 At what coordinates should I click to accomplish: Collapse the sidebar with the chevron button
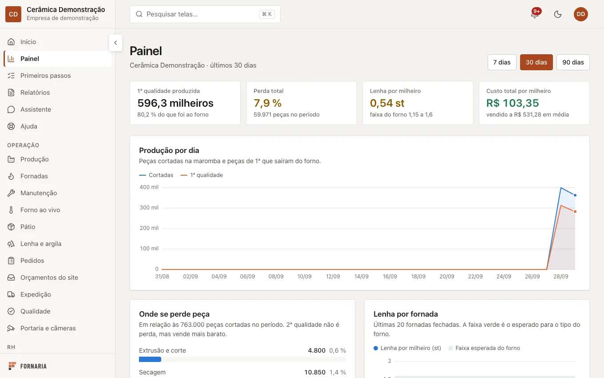click(x=115, y=43)
